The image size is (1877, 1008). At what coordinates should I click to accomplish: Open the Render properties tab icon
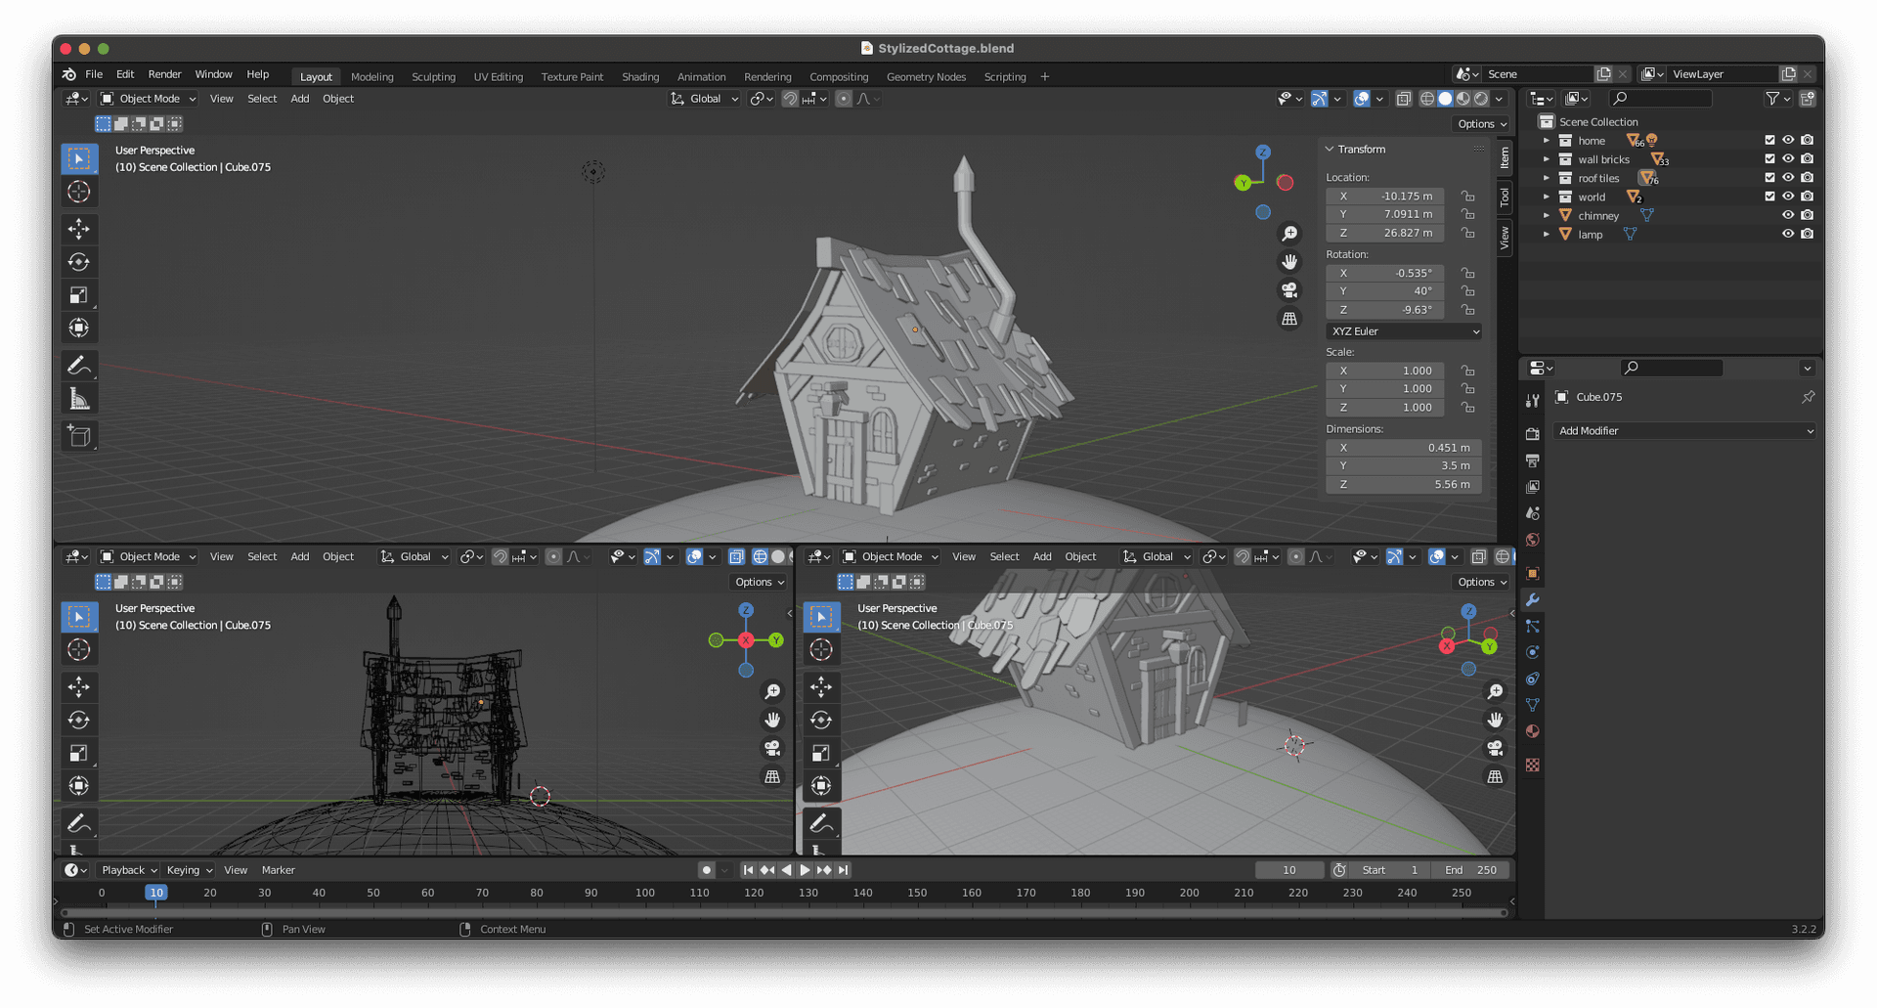click(1532, 433)
